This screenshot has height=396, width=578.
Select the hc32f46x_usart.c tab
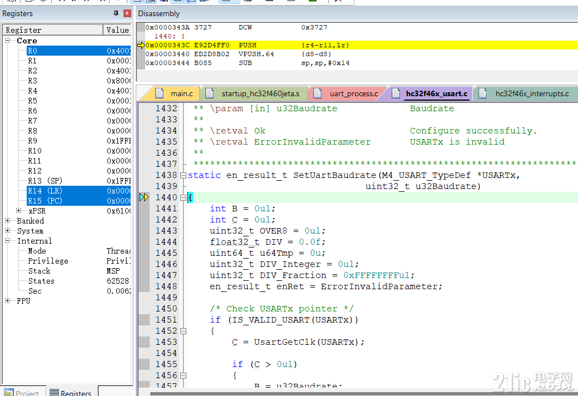tap(430, 93)
